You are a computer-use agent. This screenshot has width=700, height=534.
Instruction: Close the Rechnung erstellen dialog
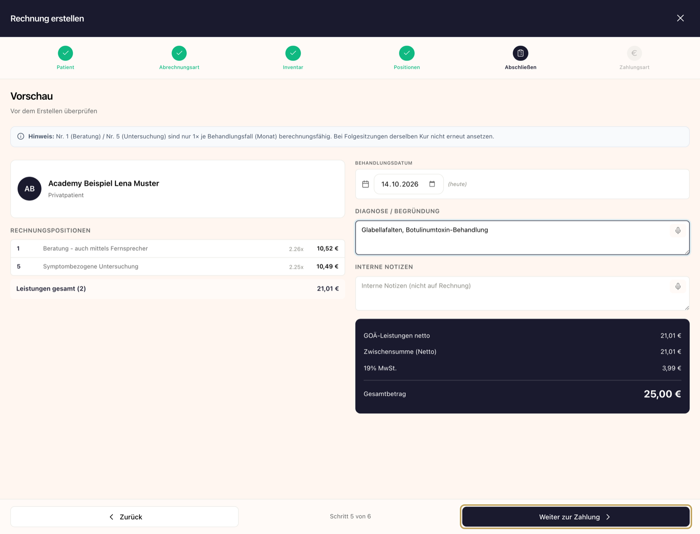tap(680, 18)
